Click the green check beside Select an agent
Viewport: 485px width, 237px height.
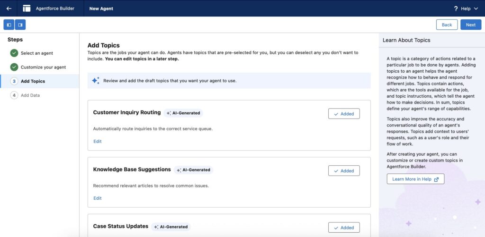pos(14,53)
